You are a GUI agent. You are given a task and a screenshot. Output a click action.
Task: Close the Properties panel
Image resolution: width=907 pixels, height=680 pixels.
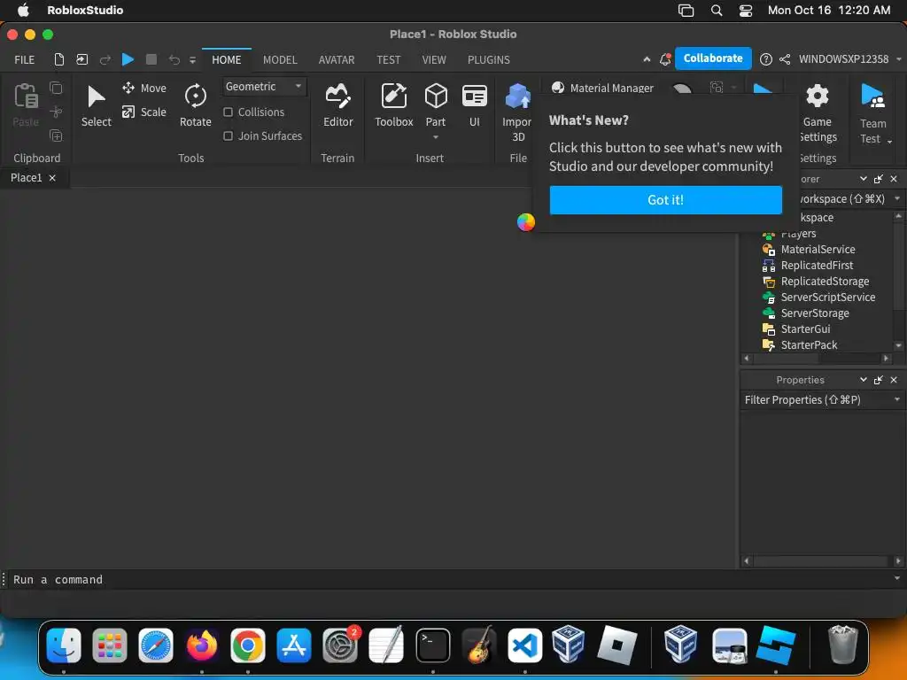[894, 380]
